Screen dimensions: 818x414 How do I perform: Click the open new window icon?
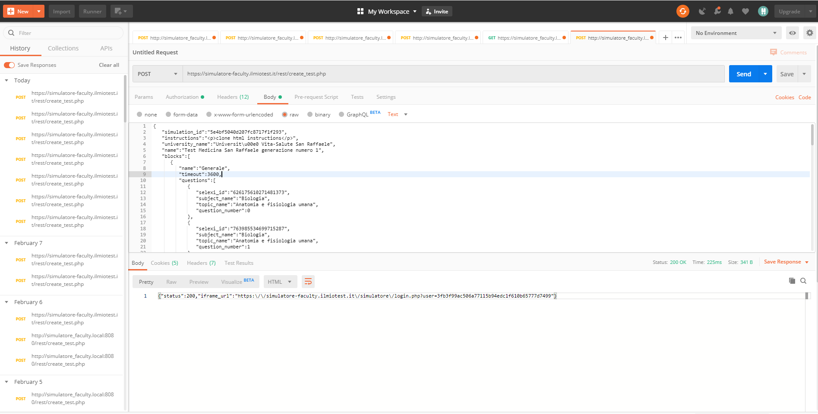tap(121, 11)
